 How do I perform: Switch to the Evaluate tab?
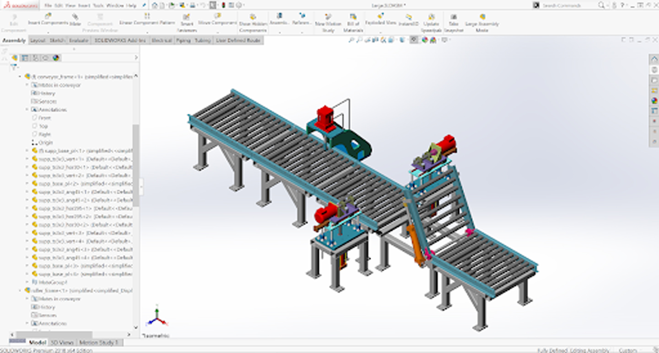79,41
